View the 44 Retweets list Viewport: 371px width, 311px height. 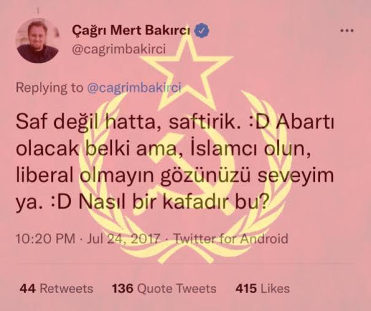point(57,288)
